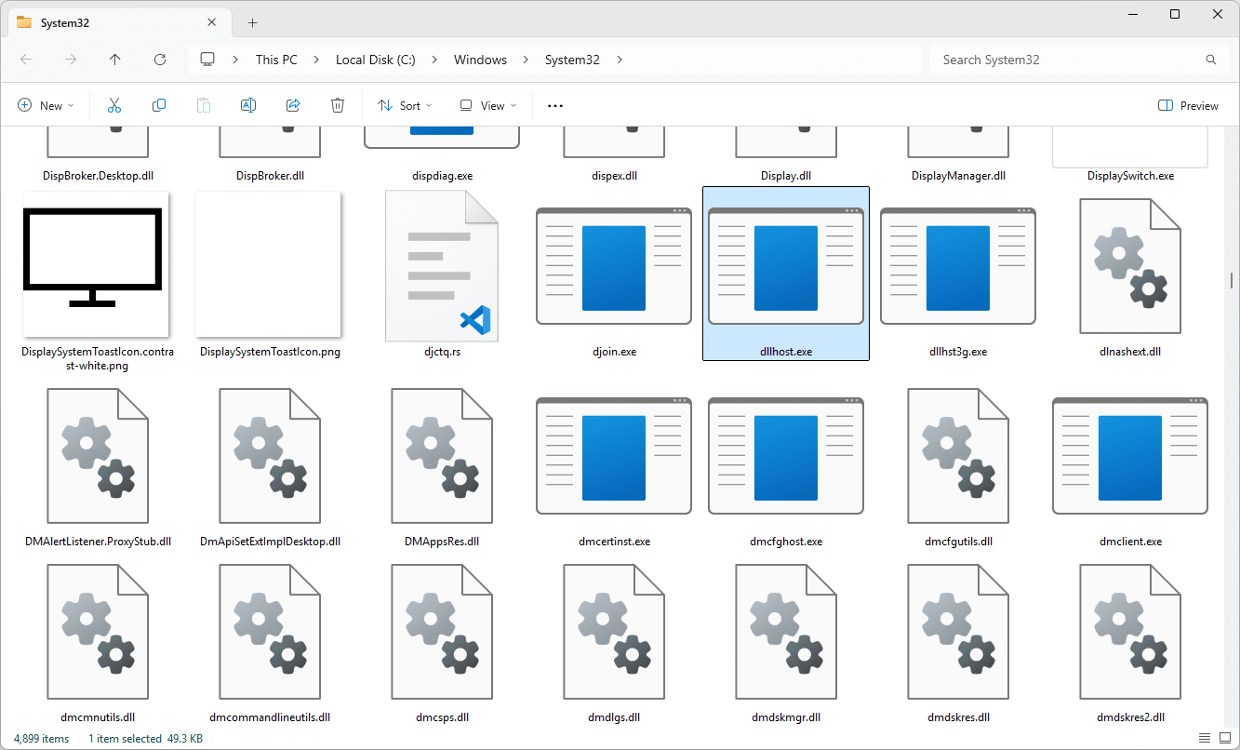The image size is (1240, 750).
Task: Click Local Disk (C:) breadcrumb
Action: [x=376, y=60]
